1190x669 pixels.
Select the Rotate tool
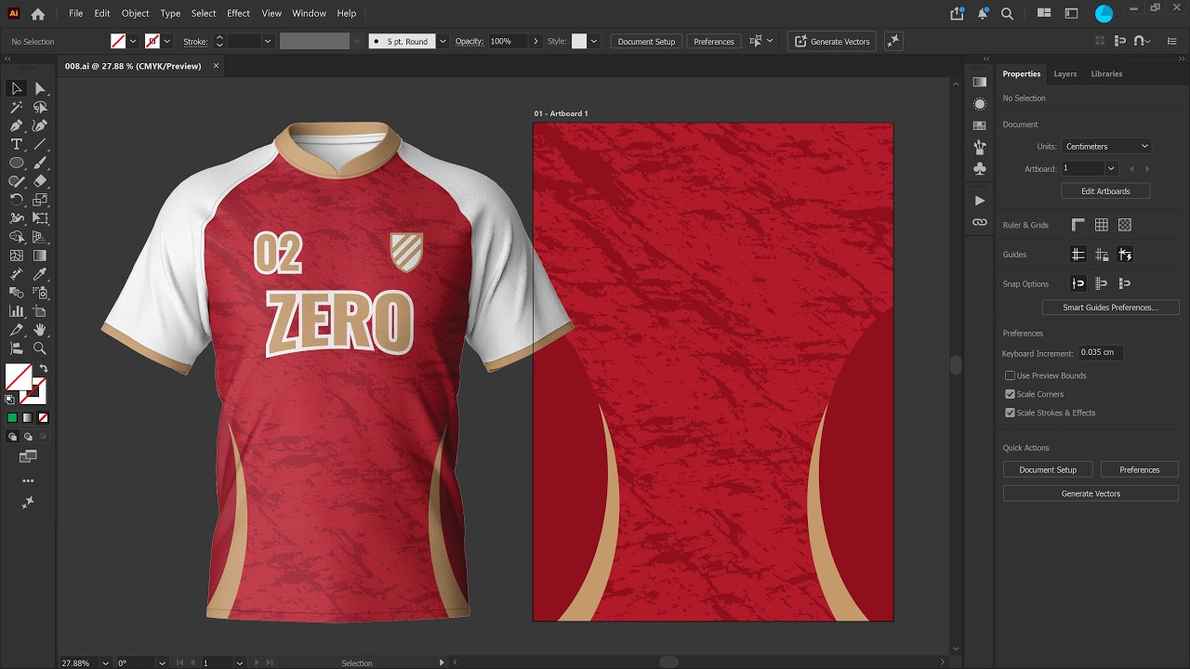pos(16,200)
